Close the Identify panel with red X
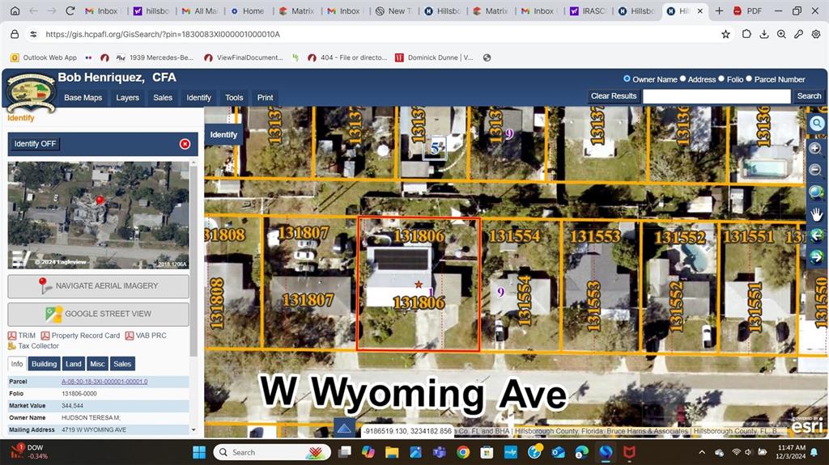Image resolution: width=829 pixels, height=465 pixels. coord(185,144)
